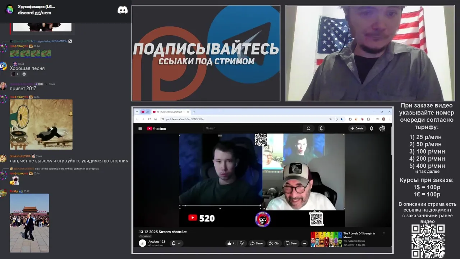Dislike the video with thumbs down
Image resolution: width=460 pixels, height=259 pixels.
[x=241, y=244]
